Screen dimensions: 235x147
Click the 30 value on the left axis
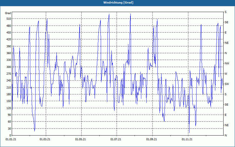coord(9,128)
